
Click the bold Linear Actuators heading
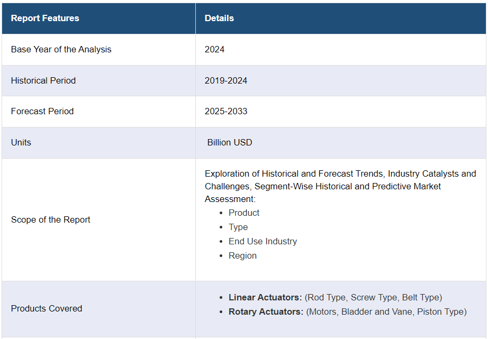[x=265, y=297]
